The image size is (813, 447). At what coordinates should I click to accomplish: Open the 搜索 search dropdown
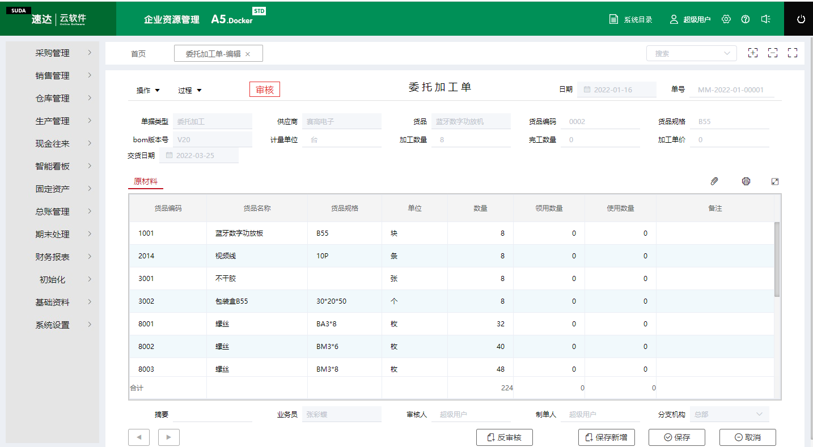coord(692,53)
